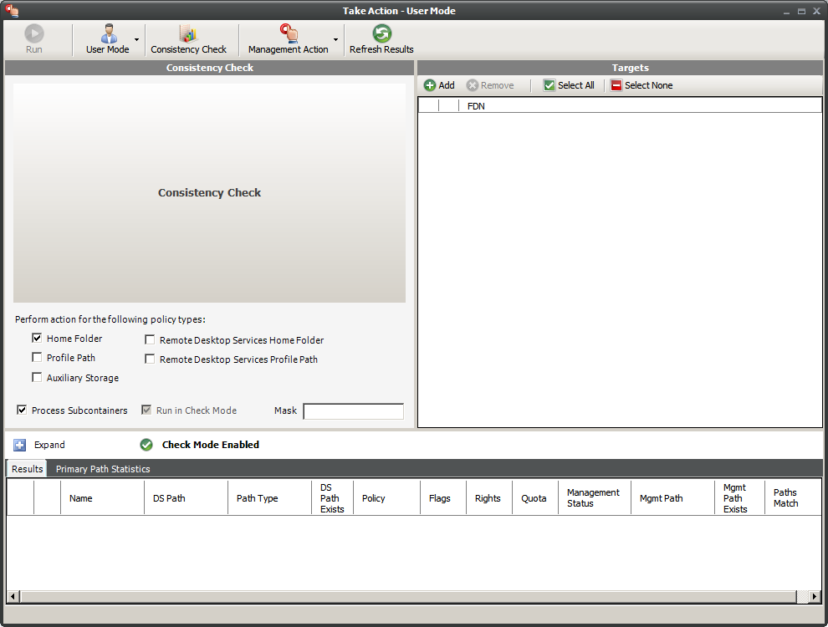Click the Remove targets button label
This screenshot has height=627, width=828.
pos(497,85)
